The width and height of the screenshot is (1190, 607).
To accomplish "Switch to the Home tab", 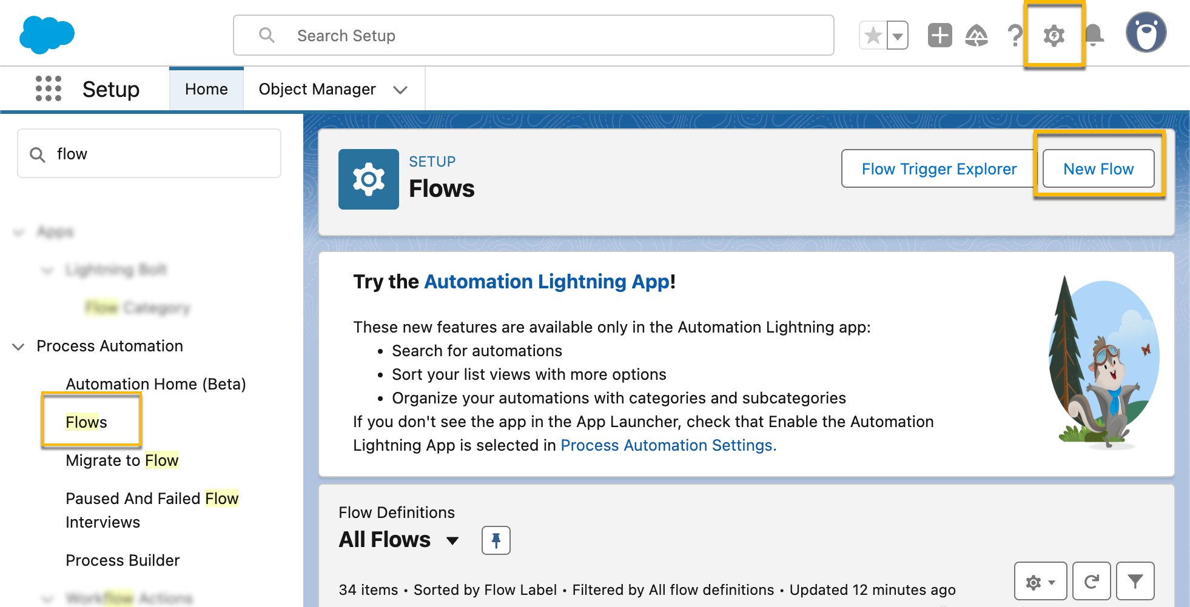I will (x=206, y=89).
